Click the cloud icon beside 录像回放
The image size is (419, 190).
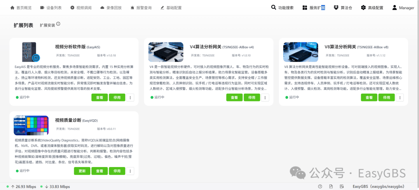[102, 8]
